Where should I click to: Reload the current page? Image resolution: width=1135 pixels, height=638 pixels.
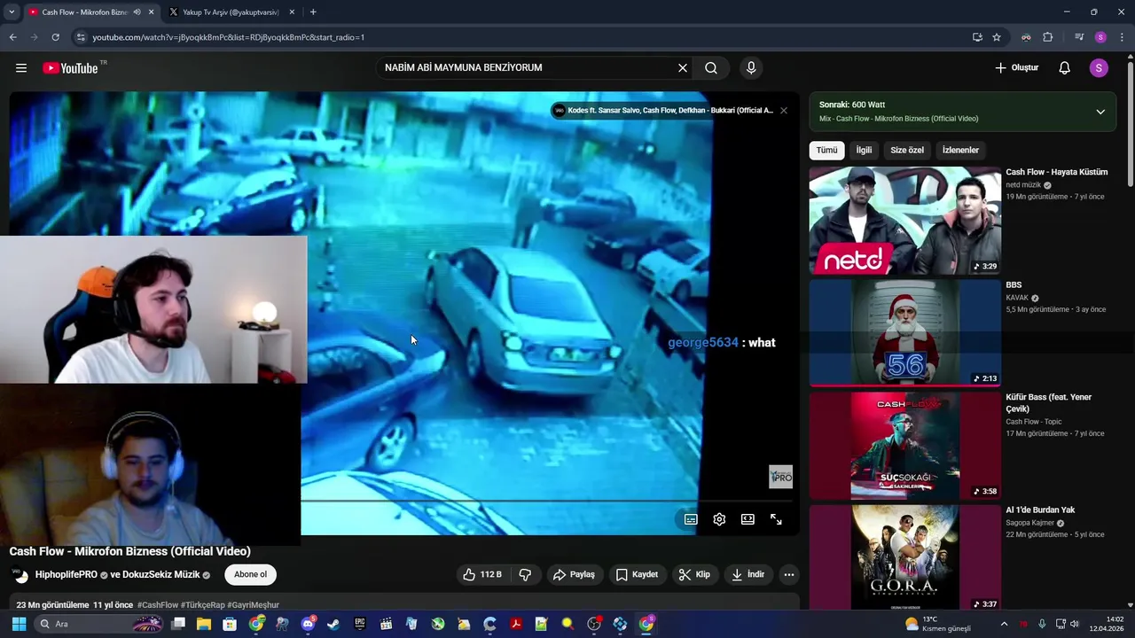55,37
